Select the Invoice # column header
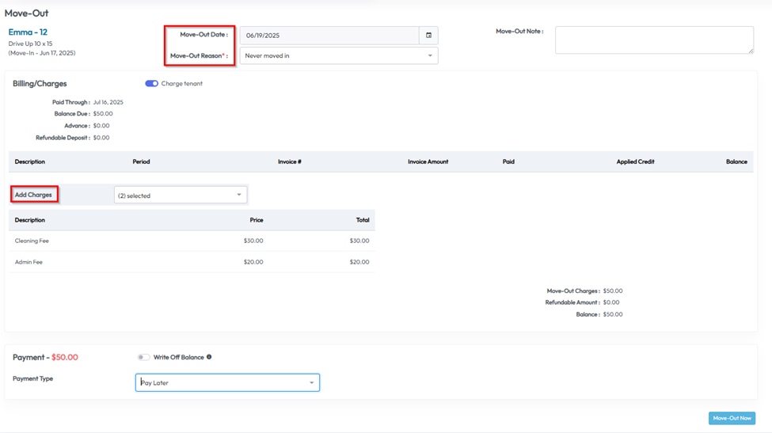Viewport: 772px width, 433px height. 289,161
